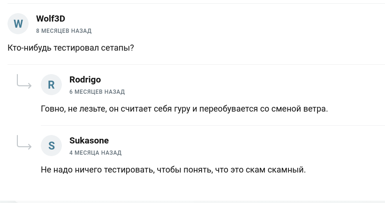
Task: Open the Sukasone username link
Action: pyautogui.click(x=89, y=141)
